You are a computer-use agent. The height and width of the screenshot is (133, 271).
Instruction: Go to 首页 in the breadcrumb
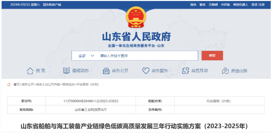point(17,85)
